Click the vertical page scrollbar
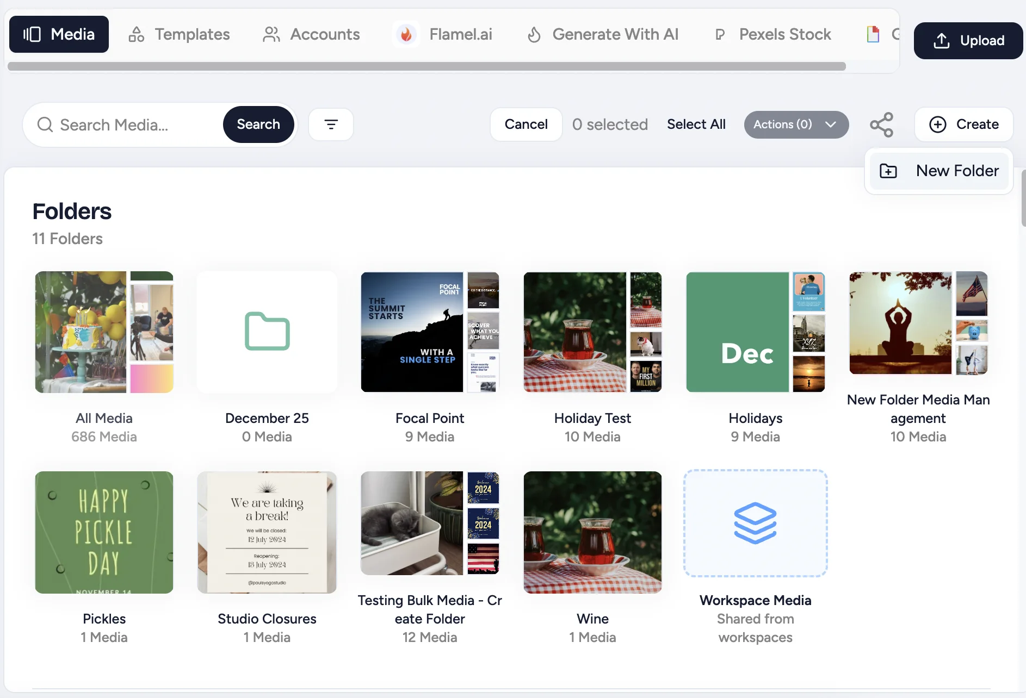The image size is (1026, 698). click(x=1023, y=198)
